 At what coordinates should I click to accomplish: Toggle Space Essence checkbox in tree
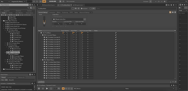11,41
